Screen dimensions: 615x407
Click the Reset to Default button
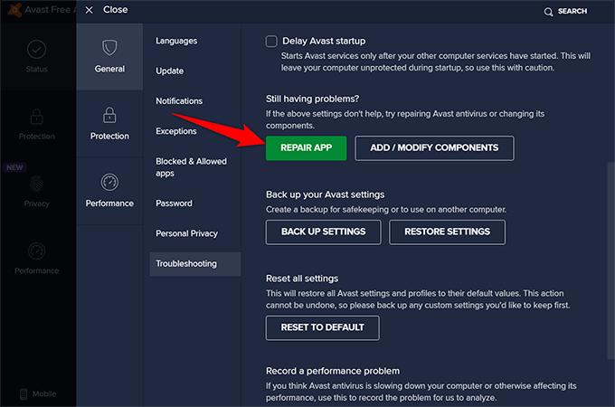(322, 327)
